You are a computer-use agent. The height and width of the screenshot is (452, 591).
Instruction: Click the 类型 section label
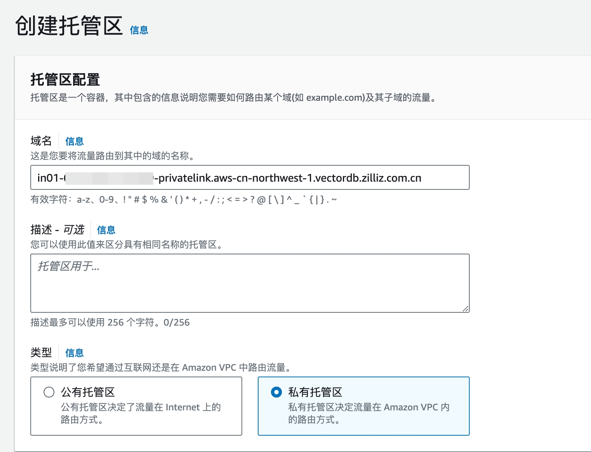[41, 353]
